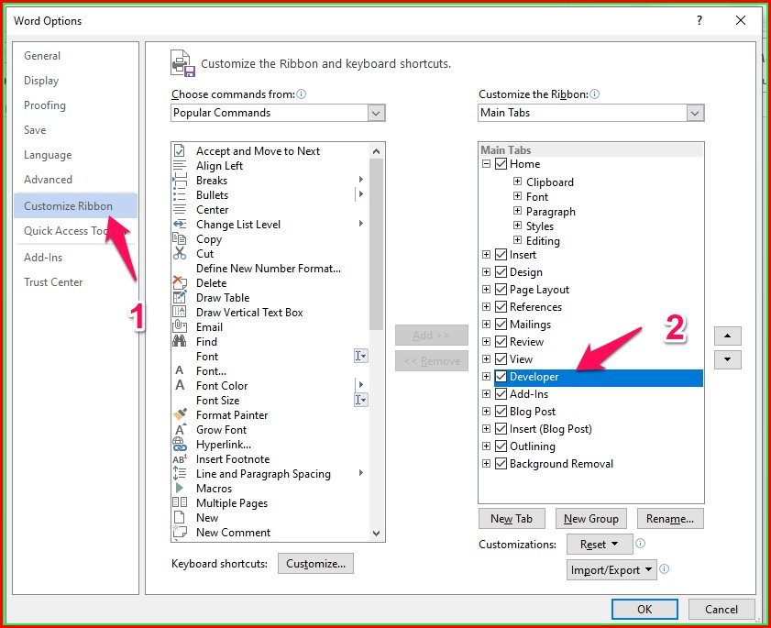Screen dimensions: 771x628
Task: Click the Font Color icon
Action: (180, 385)
